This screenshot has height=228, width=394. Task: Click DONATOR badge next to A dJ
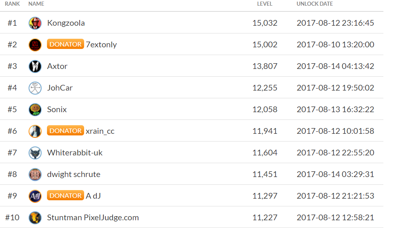pyautogui.click(x=65, y=196)
